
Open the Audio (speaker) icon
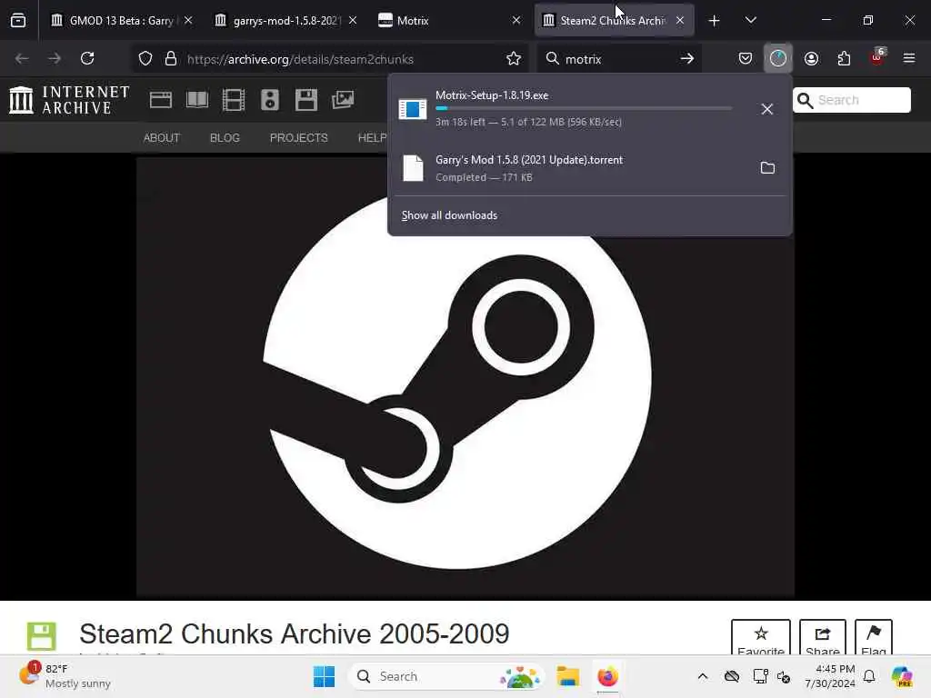pos(269,100)
